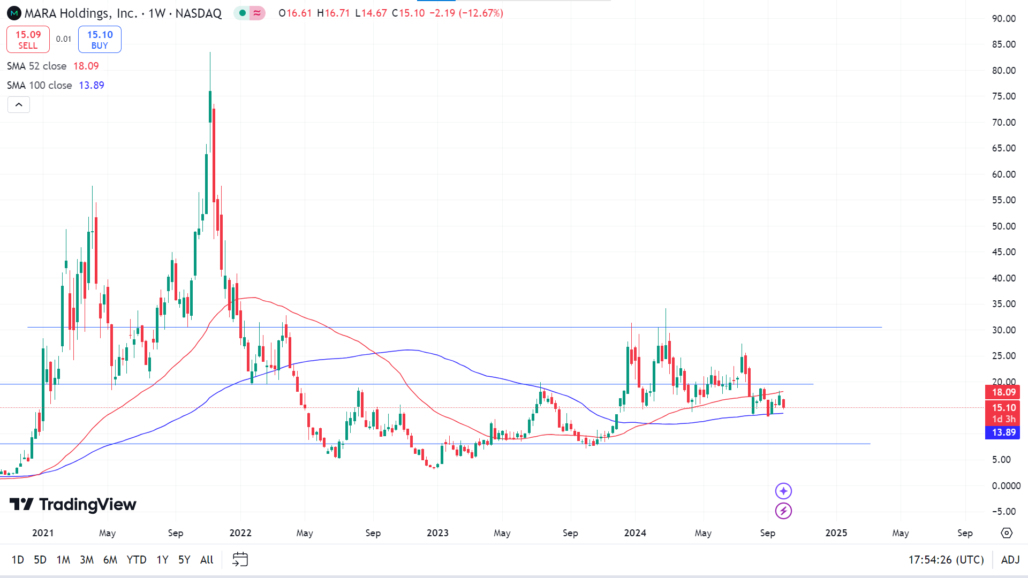The width and height of the screenshot is (1028, 578).
Task: Click the 2023 label on time axis
Action: (x=437, y=533)
